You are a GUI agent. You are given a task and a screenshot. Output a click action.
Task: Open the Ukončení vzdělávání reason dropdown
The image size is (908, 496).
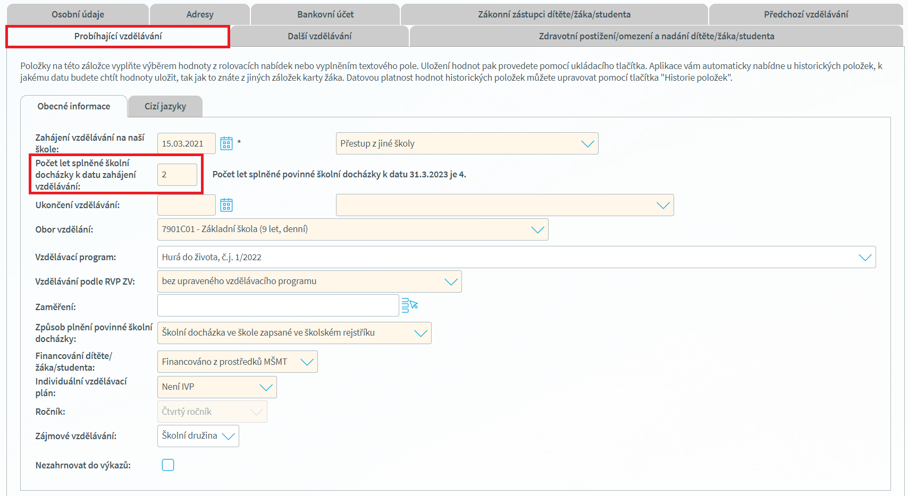(x=505, y=205)
